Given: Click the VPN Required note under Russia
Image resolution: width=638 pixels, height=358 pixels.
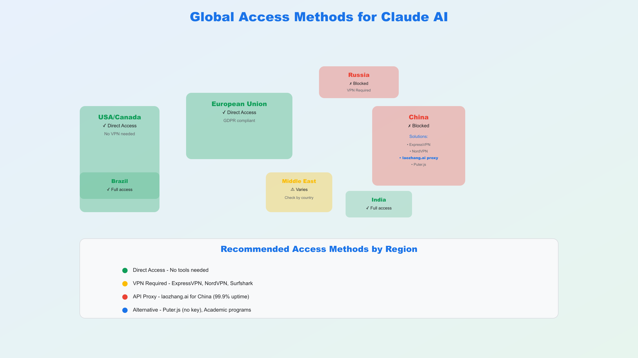Looking at the screenshot, I should pos(359,90).
